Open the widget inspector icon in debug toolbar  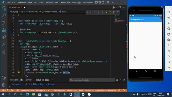(x=118, y=12)
